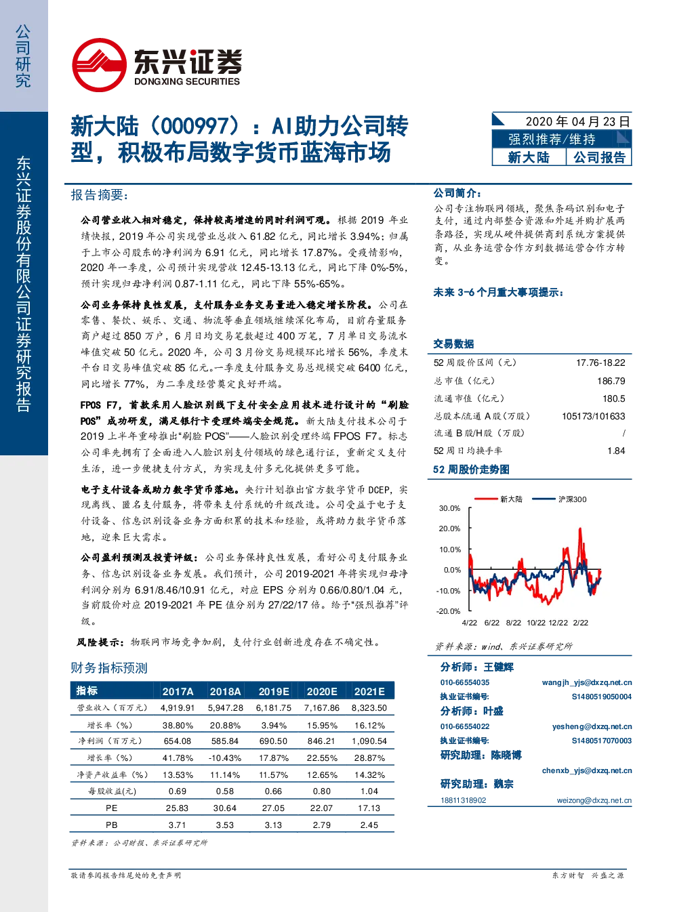Click the 52周日均换手率 value 1.84

(616, 451)
